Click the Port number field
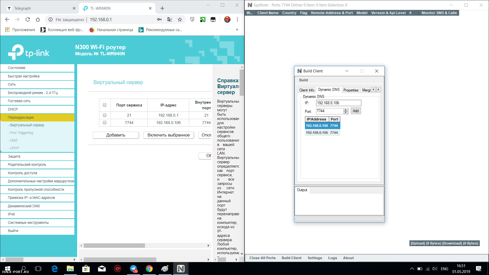Viewport: 489px width, 275px height. tap(330, 111)
